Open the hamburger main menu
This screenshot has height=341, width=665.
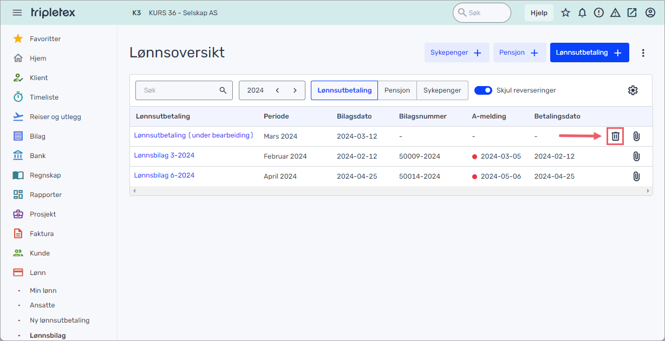(17, 12)
